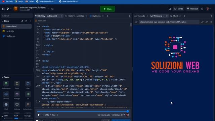Click the webview URL address bar
215x121 pixels.
(x=169, y=22)
